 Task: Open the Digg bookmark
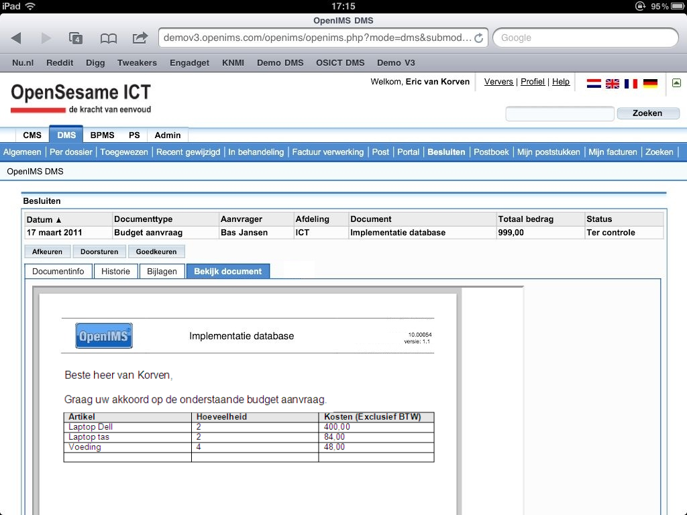[x=95, y=62]
